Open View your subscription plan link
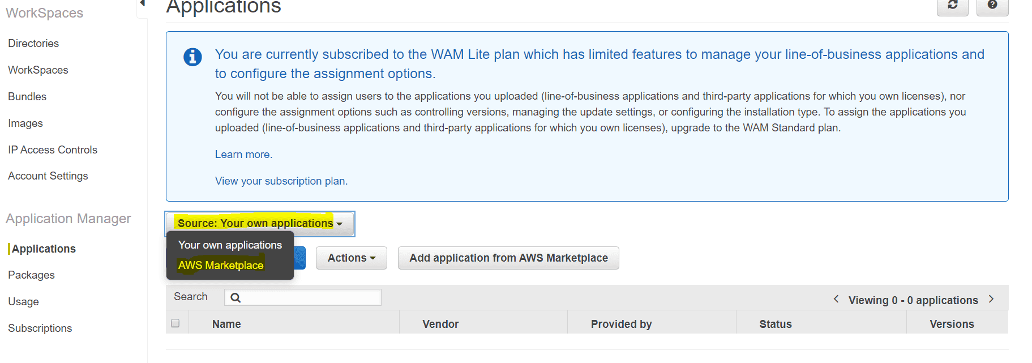The width and height of the screenshot is (1032, 363). click(x=281, y=181)
